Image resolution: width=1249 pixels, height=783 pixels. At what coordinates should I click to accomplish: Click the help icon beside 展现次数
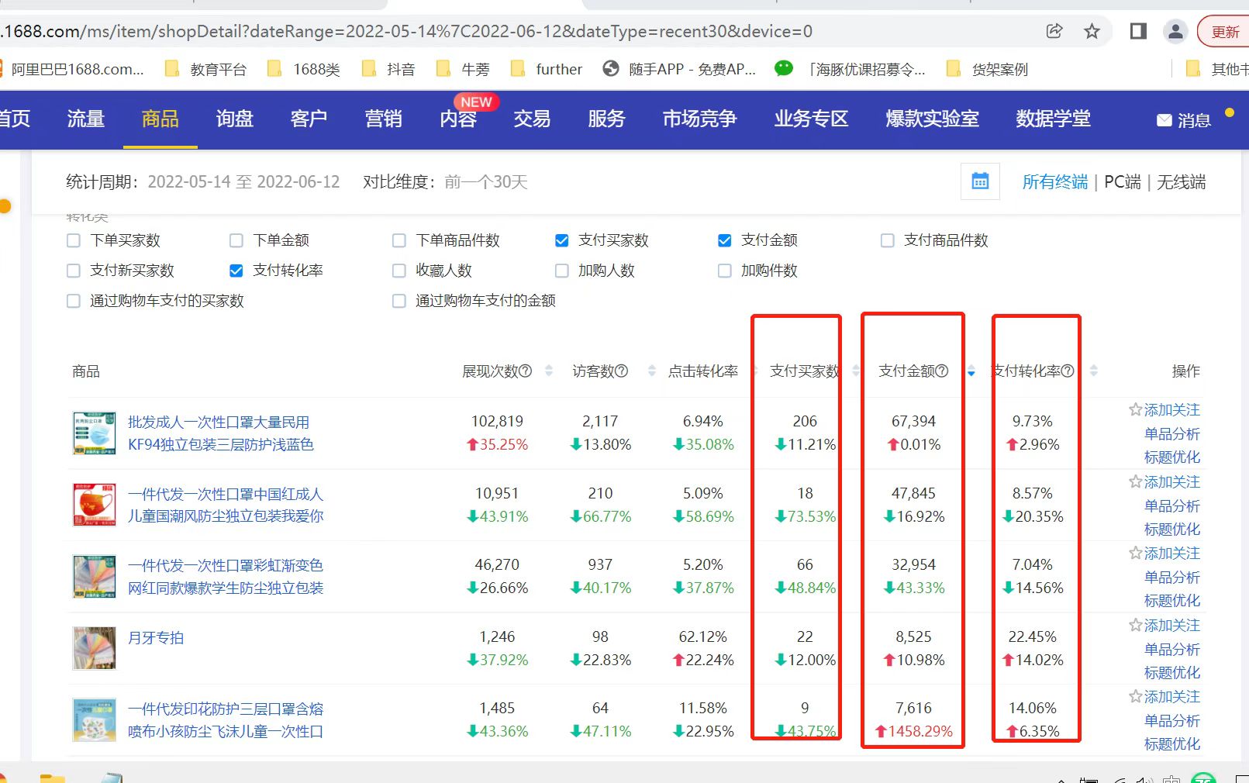pyautogui.click(x=526, y=371)
